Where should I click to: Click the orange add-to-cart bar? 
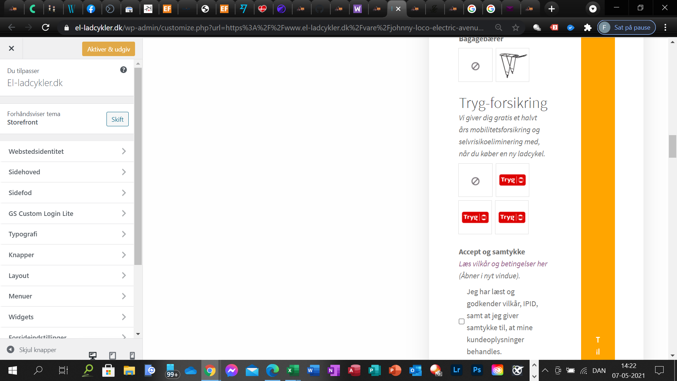coord(598,199)
